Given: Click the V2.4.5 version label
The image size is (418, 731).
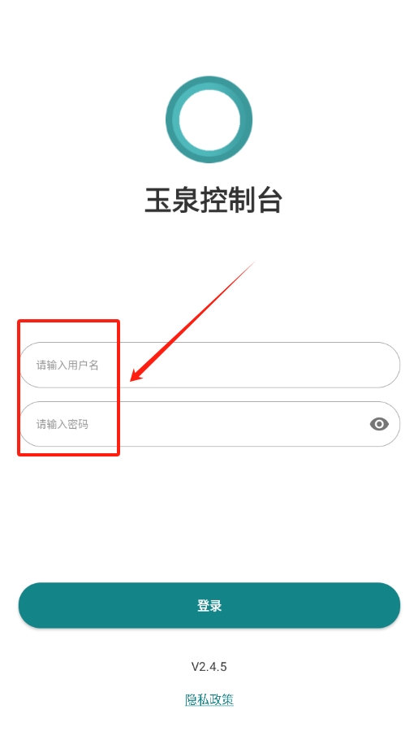Looking at the screenshot, I should click(x=209, y=667).
